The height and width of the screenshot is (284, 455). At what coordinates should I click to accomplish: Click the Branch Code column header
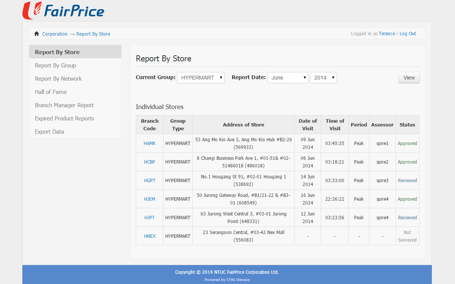click(x=149, y=125)
